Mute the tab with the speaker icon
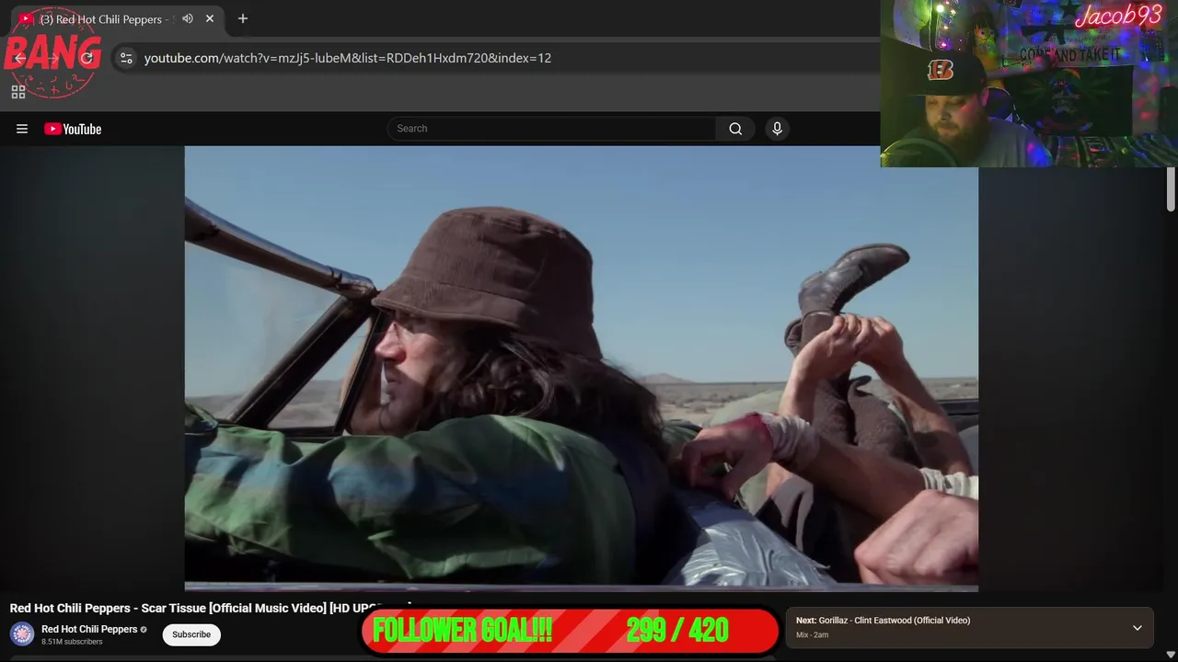Viewport: 1178px width, 662px height. coord(188,18)
